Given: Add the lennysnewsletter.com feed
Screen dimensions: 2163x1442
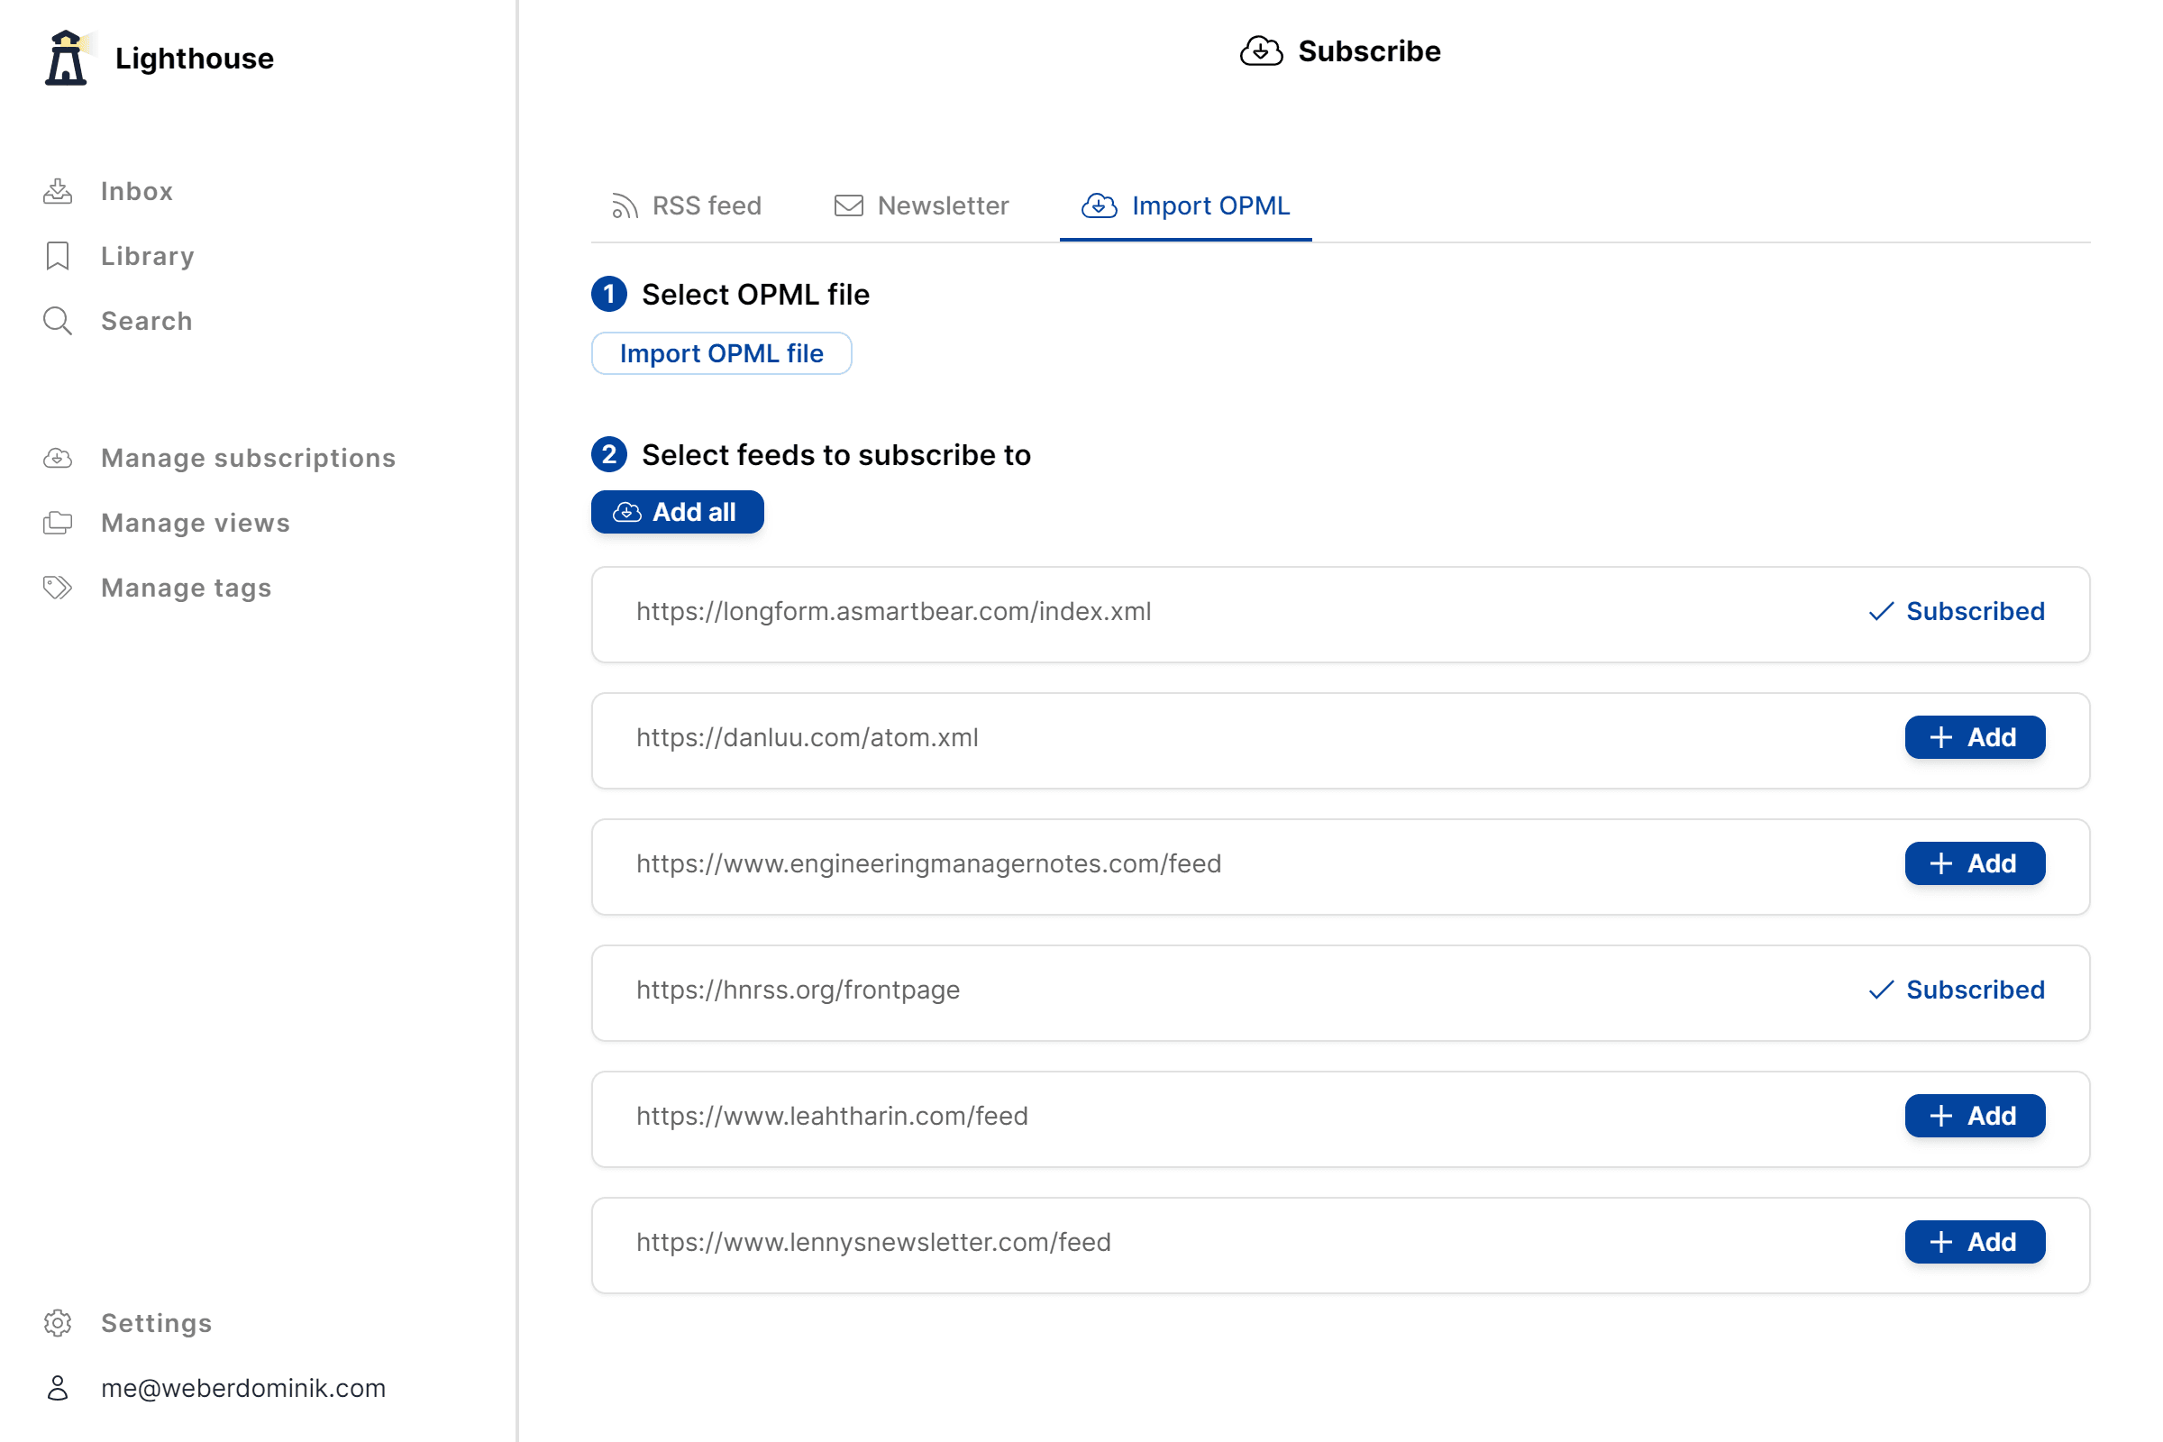Looking at the screenshot, I should (x=1975, y=1242).
